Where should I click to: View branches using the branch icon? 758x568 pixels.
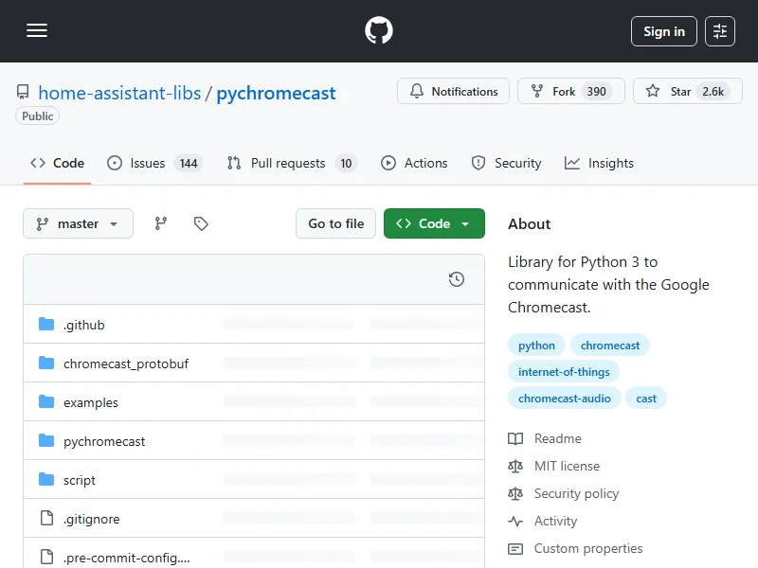click(x=161, y=223)
